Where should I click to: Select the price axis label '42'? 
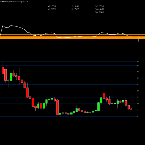point(138,66)
